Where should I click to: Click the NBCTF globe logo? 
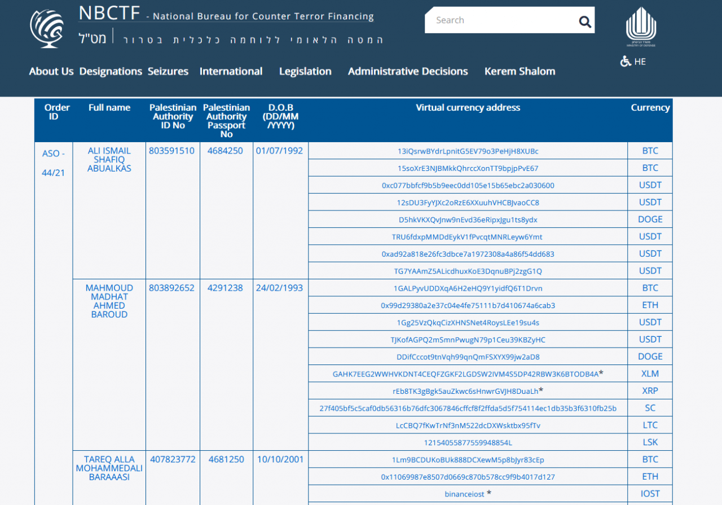point(47,28)
